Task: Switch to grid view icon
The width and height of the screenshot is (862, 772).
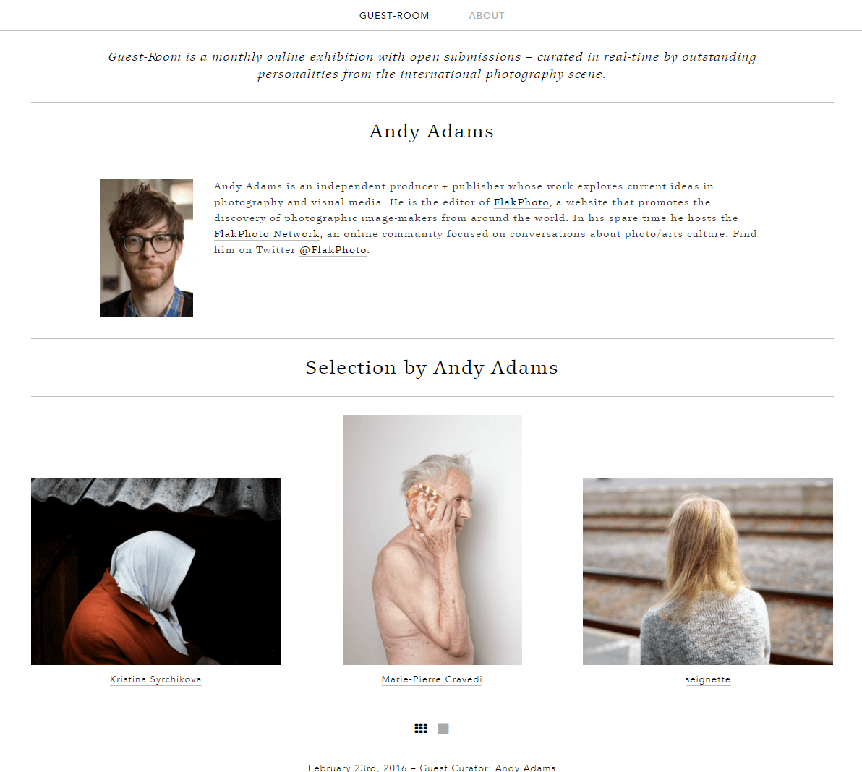Action: click(421, 728)
